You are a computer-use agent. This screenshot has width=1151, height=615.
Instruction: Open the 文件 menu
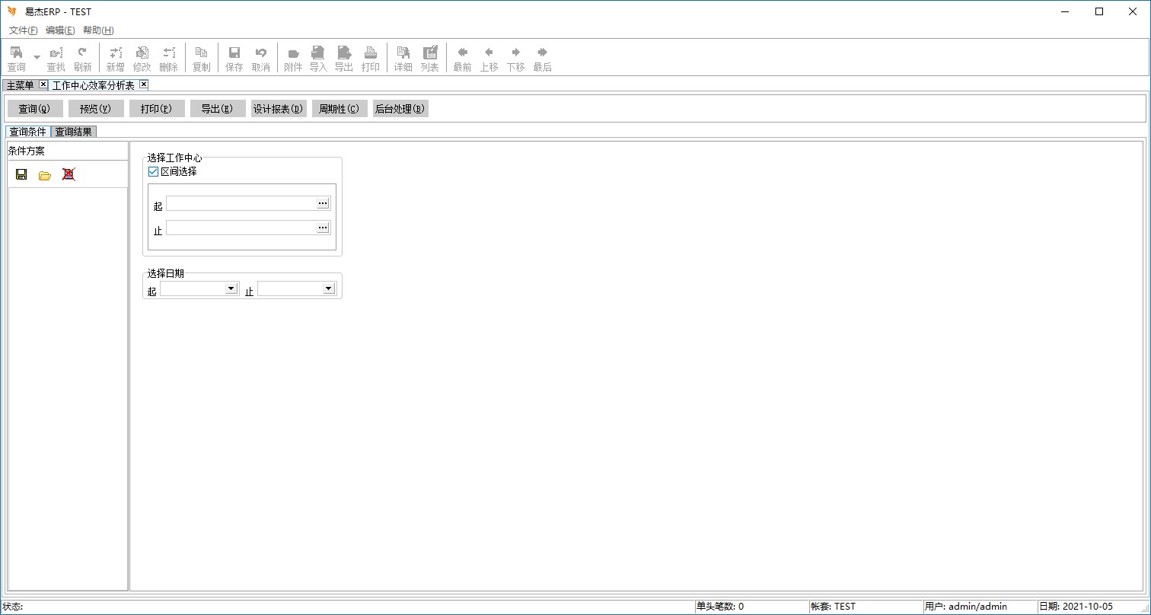(x=23, y=30)
